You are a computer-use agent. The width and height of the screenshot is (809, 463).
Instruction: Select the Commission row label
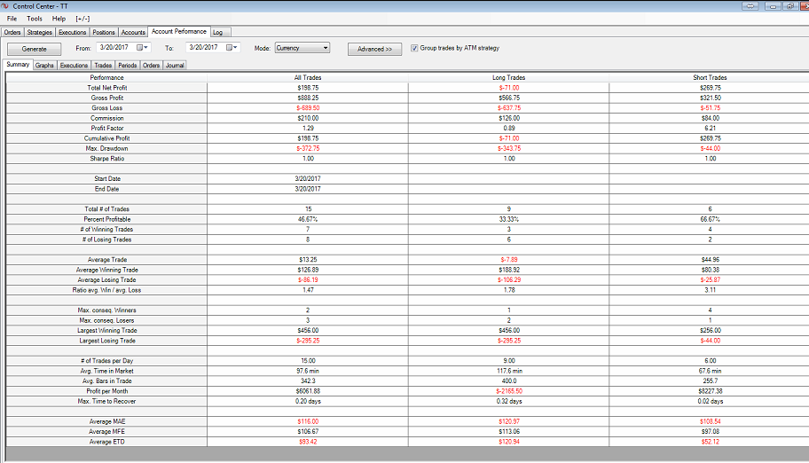pos(106,118)
